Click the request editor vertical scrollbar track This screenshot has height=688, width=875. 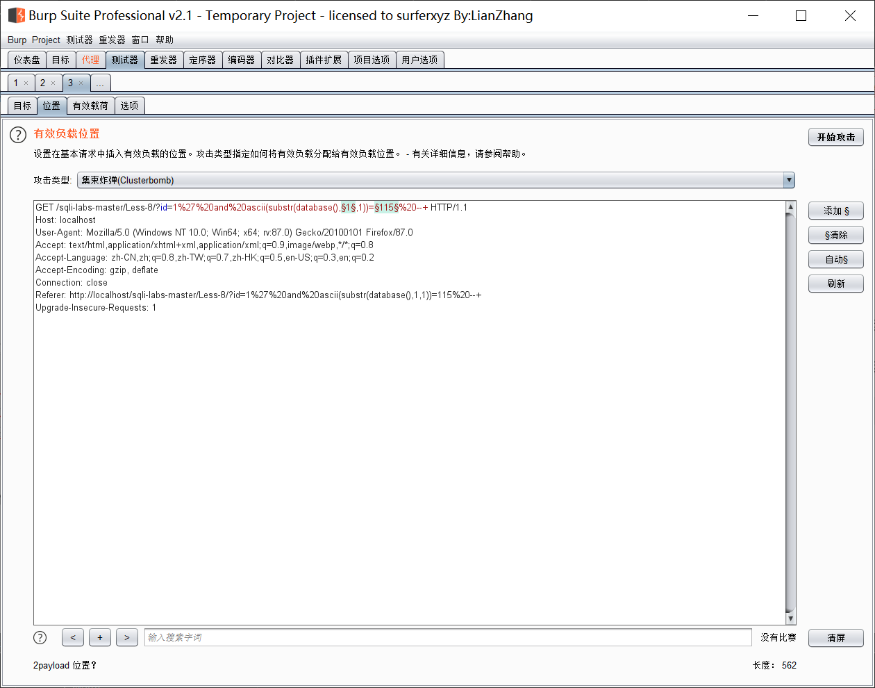coord(790,413)
